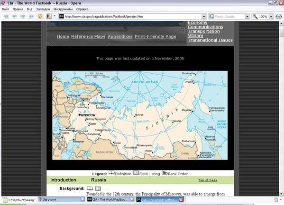Screen dimensions: 284x205
Task: Click the Rank Order icon in the legend
Action: [165, 173]
